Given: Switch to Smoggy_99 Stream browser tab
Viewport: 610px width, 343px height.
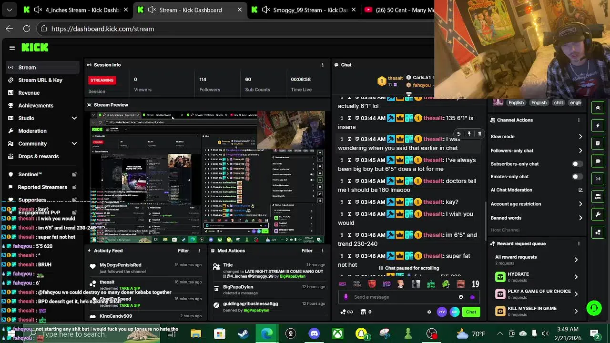Looking at the screenshot, I should pos(304,10).
